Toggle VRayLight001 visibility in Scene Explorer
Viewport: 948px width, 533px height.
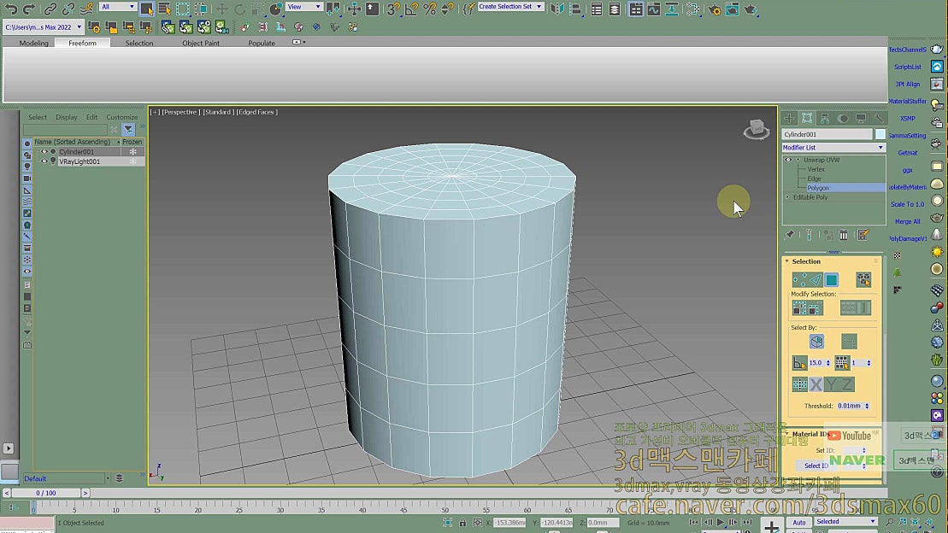pyautogui.click(x=44, y=161)
